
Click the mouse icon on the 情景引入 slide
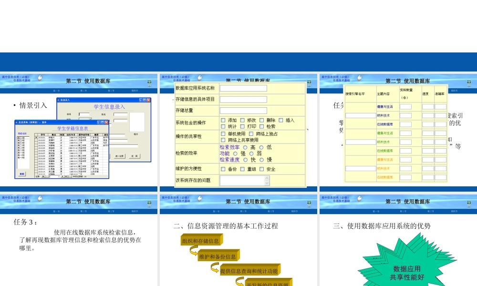tap(40, 78)
